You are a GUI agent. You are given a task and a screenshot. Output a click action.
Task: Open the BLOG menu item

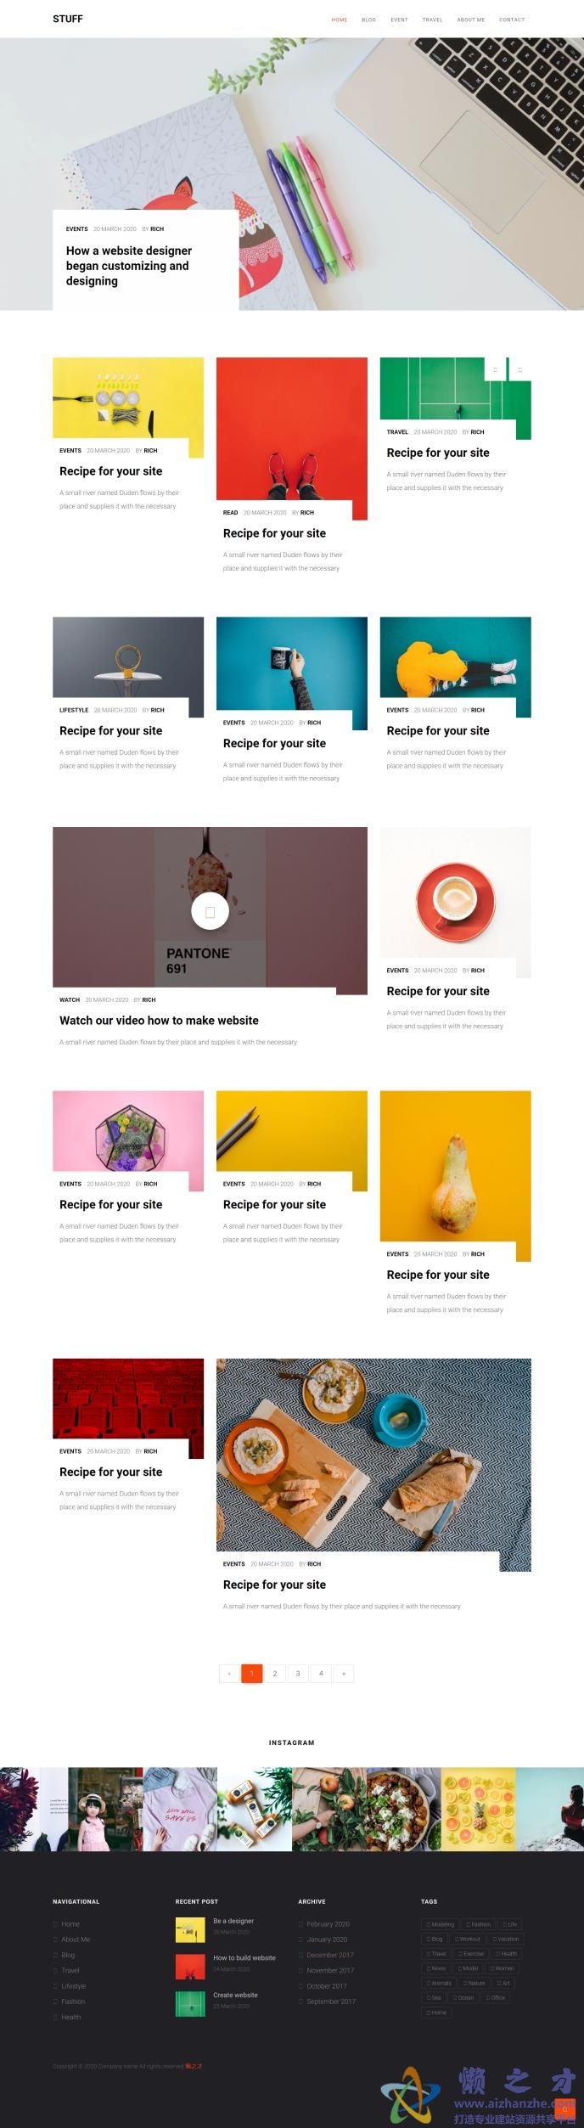[368, 20]
